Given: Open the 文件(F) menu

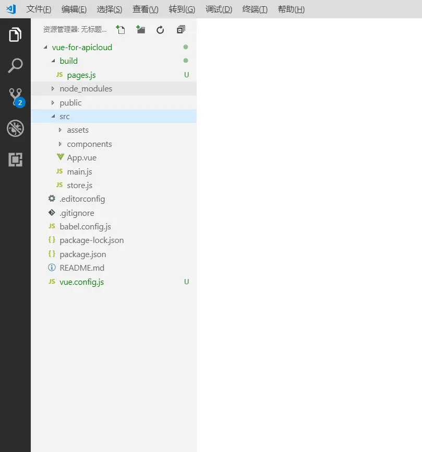Looking at the screenshot, I should 39,9.
